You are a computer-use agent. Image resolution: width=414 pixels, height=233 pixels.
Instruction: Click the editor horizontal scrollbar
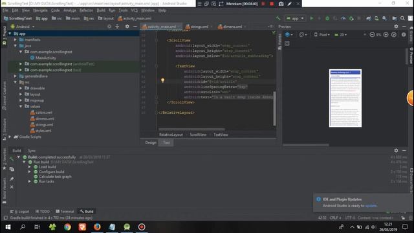click(192, 129)
